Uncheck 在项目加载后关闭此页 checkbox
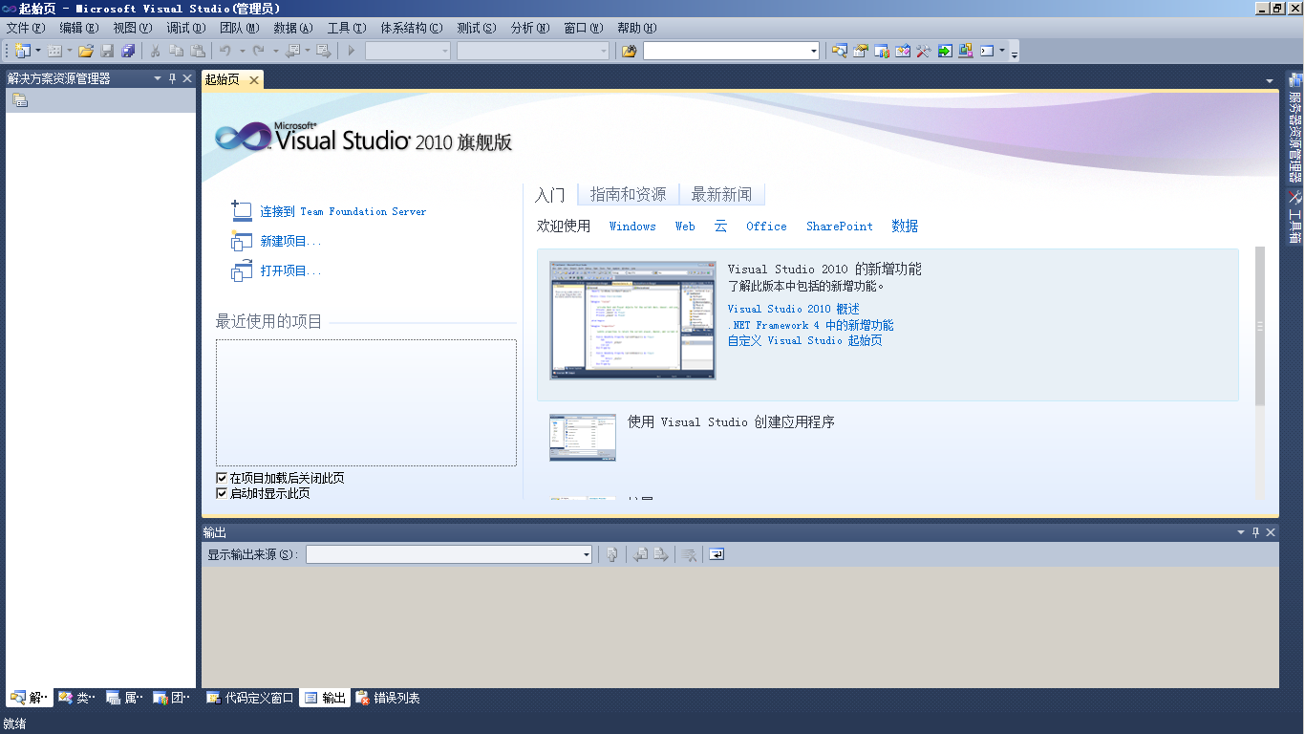The image size is (1305, 734). tap(221, 477)
